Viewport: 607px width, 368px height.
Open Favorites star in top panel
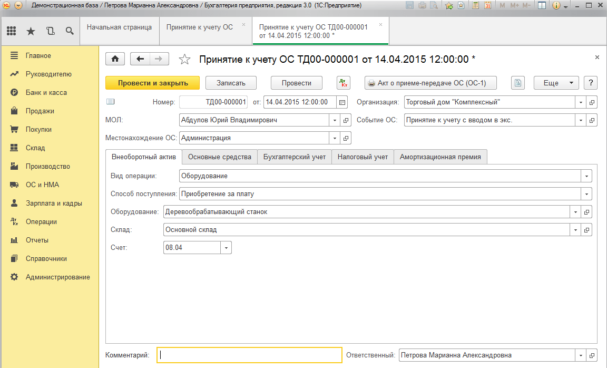(31, 31)
